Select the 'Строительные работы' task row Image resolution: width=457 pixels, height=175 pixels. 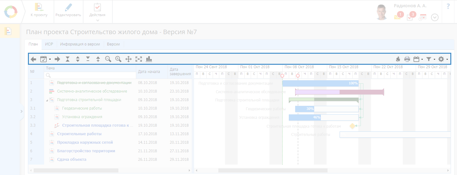[x=110, y=134]
